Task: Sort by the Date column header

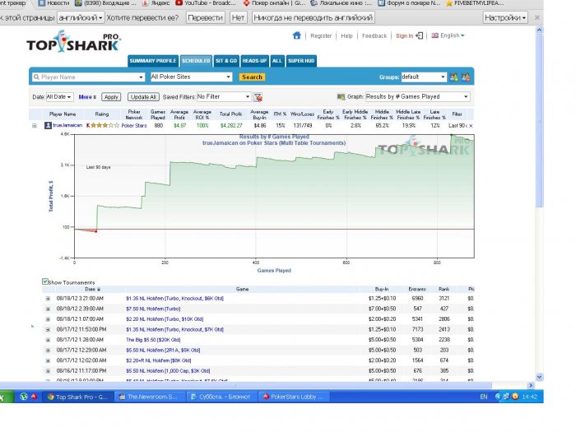Action: click(92, 290)
